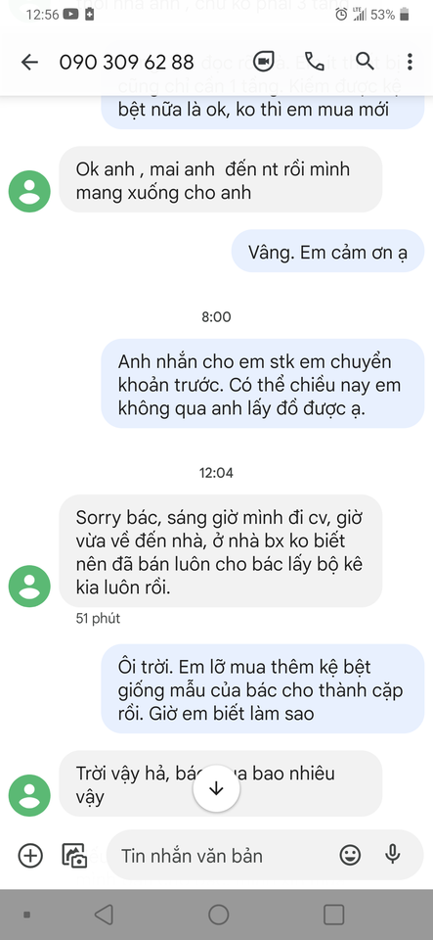
Task: Select the 'Vâng. Em cảm ơn ạ' message
Action: pyautogui.click(x=327, y=252)
